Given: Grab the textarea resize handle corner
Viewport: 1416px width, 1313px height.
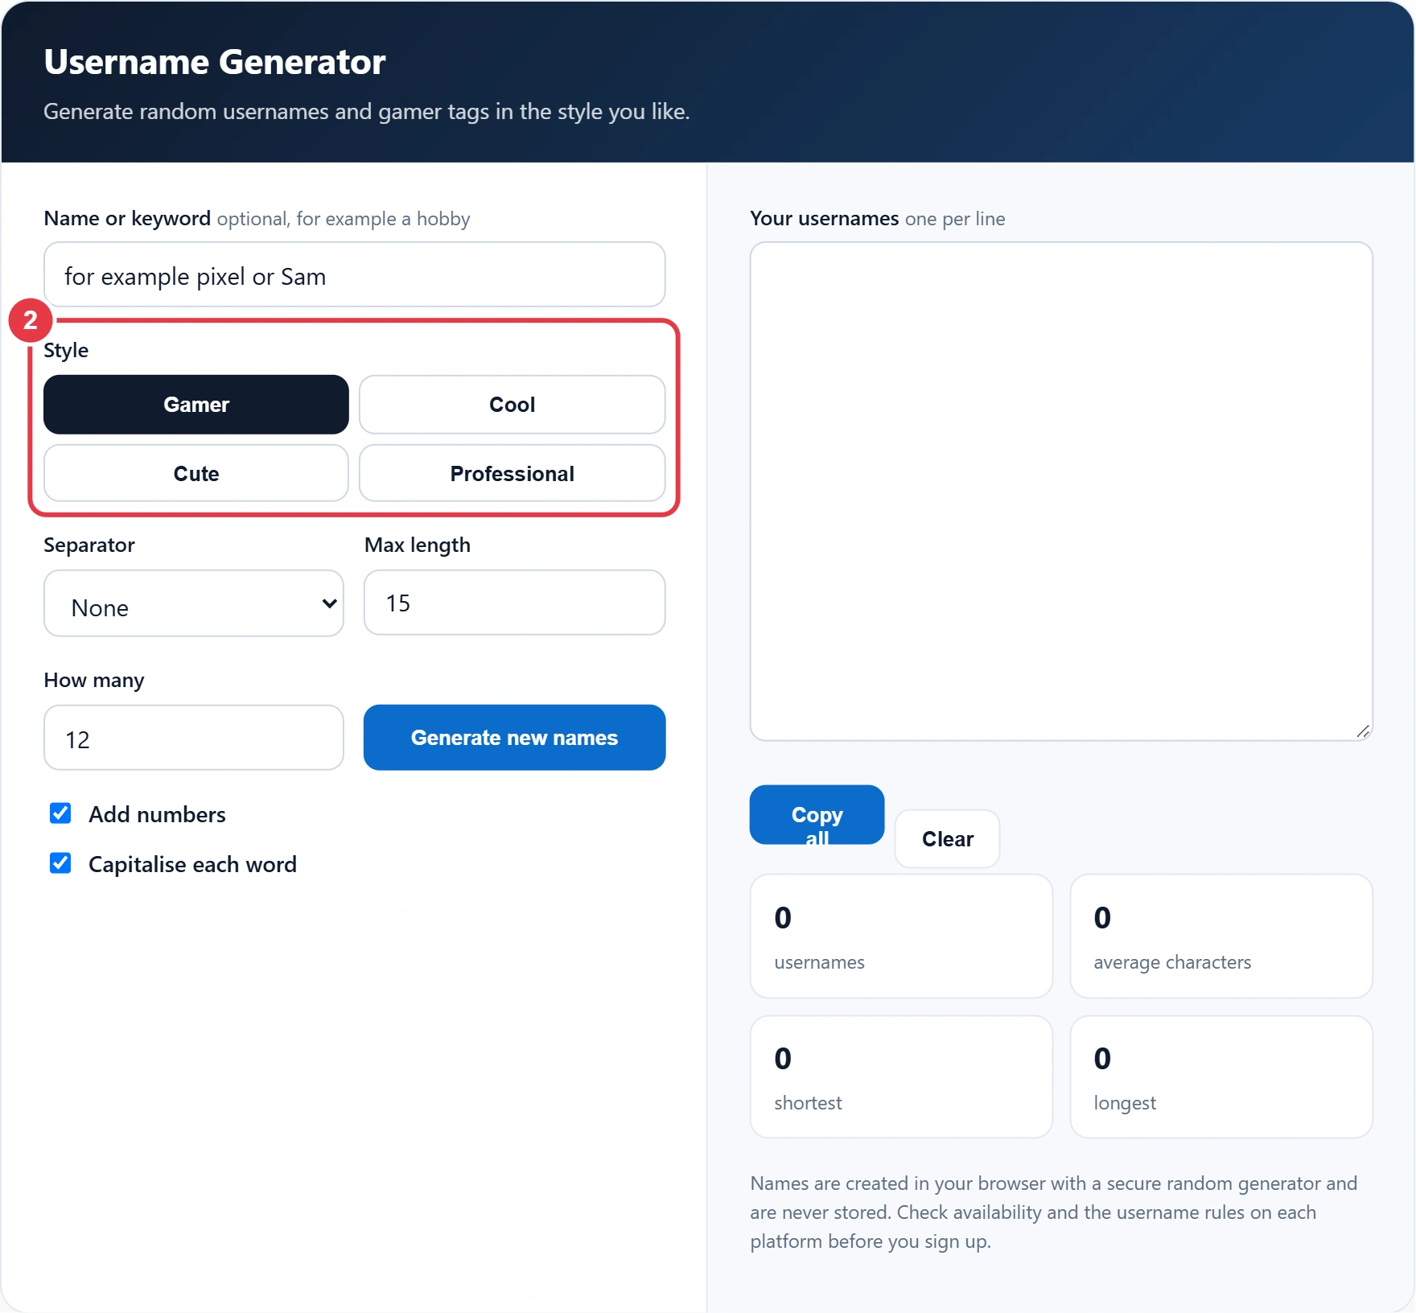Looking at the screenshot, I should click(x=1363, y=731).
